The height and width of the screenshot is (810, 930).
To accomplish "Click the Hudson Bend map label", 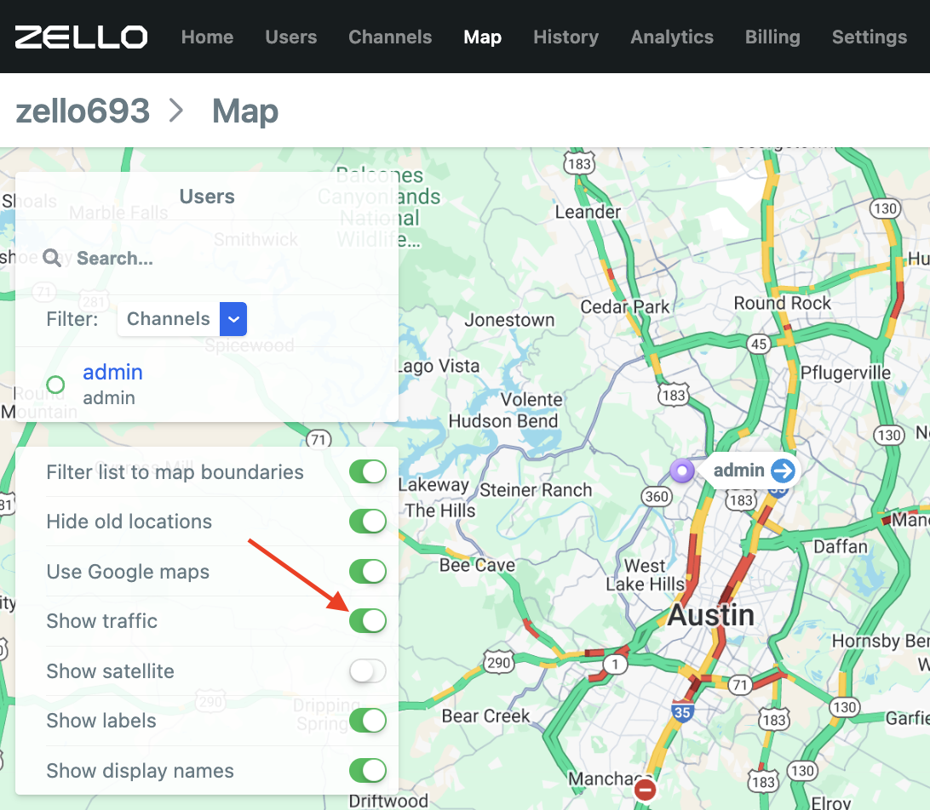I will (x=503, y=420).
